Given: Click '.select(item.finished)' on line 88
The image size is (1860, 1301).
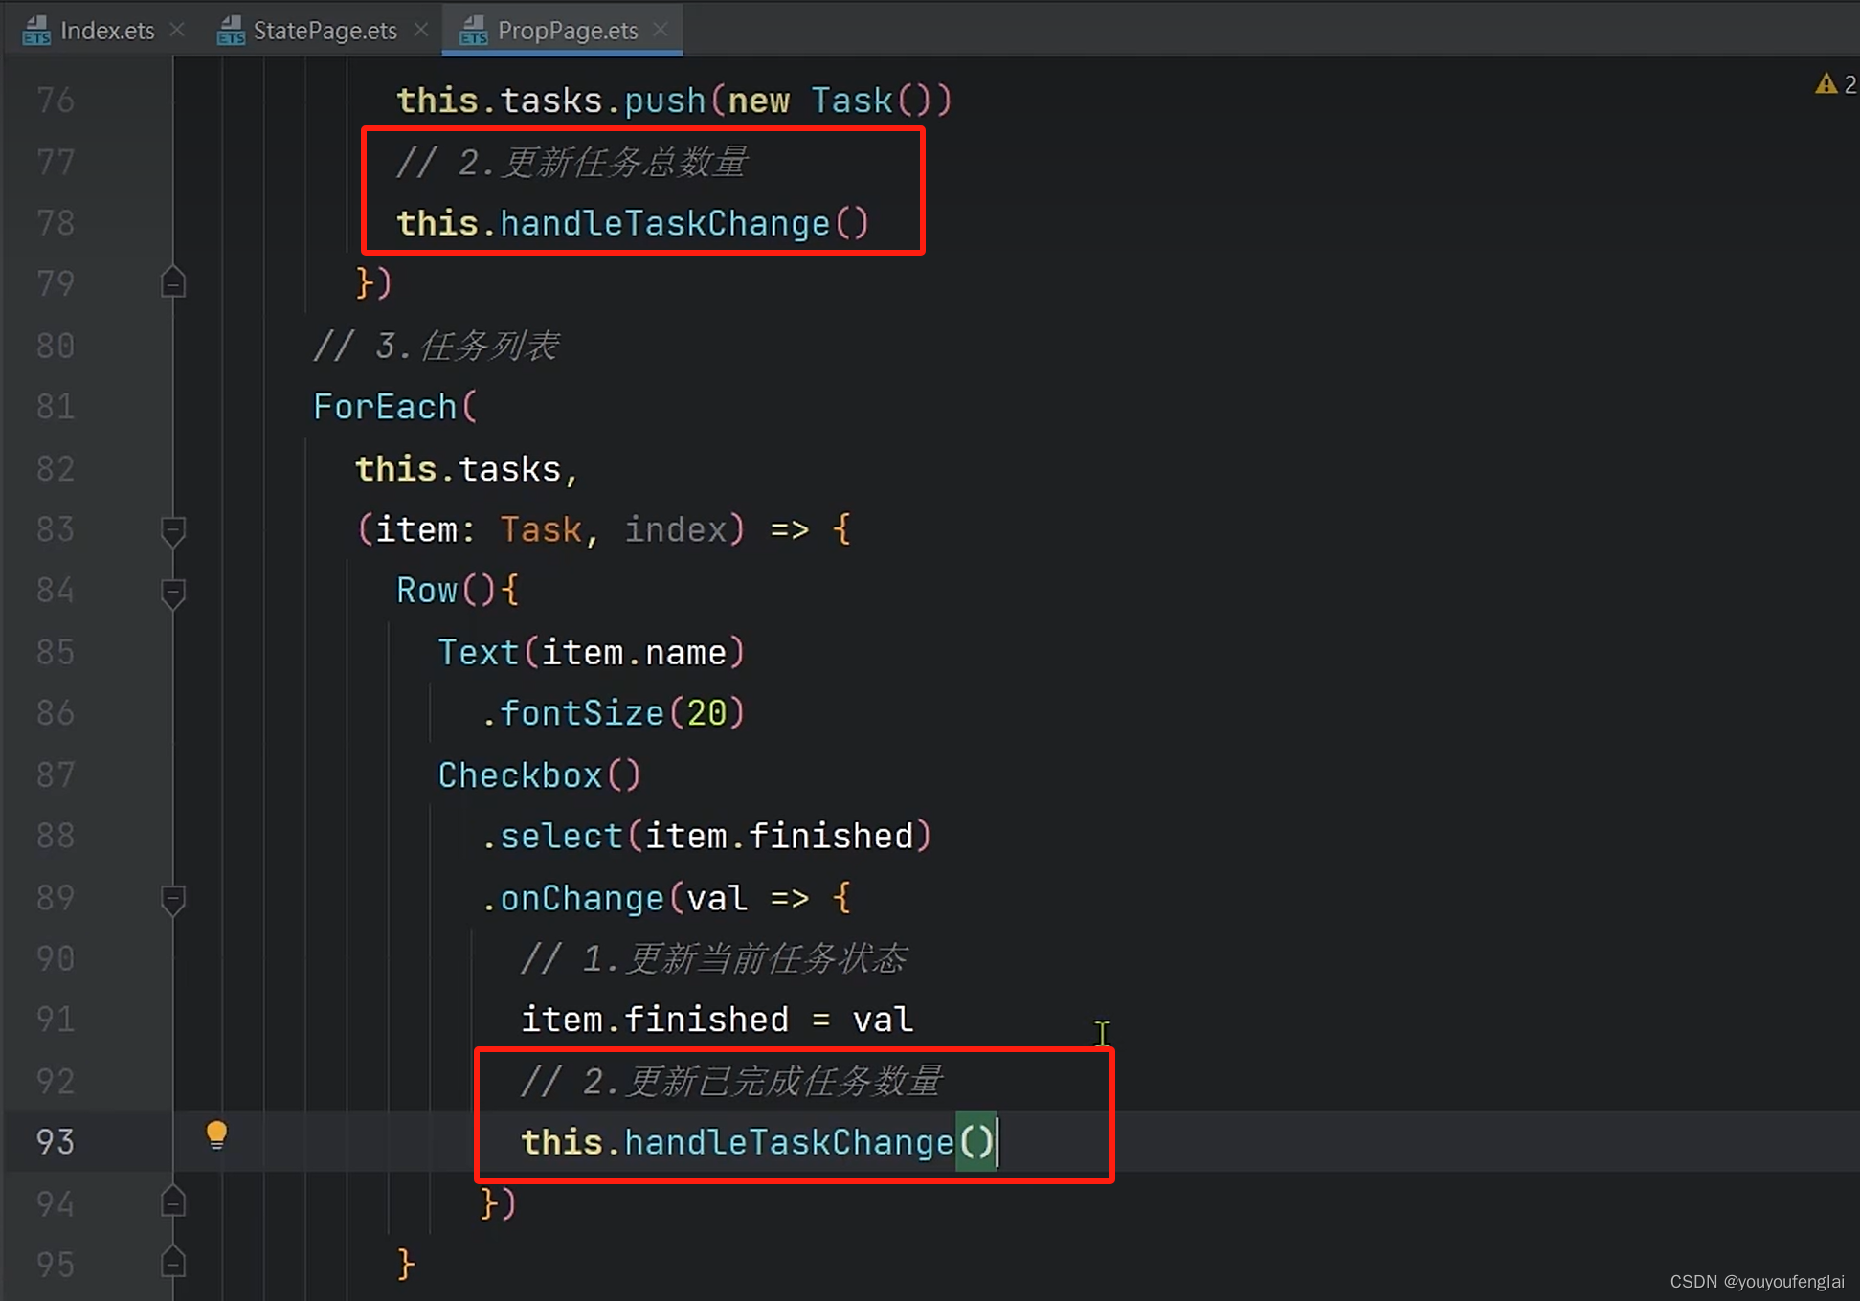Looking at the screenshot, I should (x=706, y=837).
